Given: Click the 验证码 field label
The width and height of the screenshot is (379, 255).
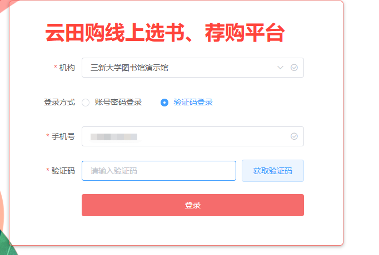Looking at the screenshot, I should (63, 171).
